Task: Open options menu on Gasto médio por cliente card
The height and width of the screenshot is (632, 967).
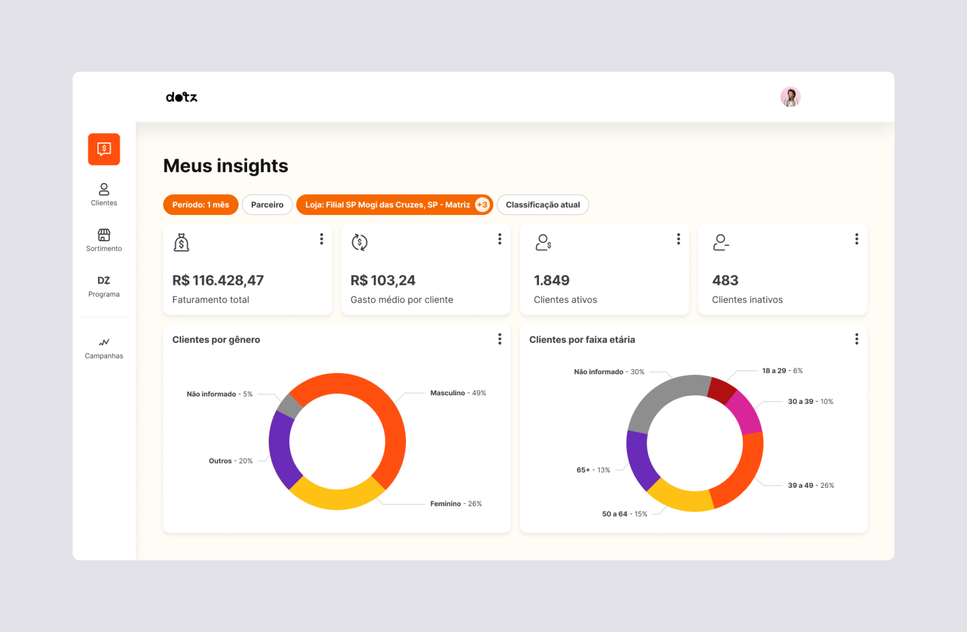Action: pyautogui.click(x=500, y=239)
